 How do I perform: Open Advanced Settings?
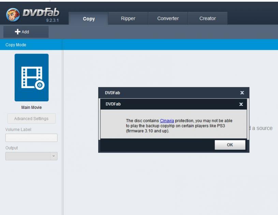coord(32,118)
